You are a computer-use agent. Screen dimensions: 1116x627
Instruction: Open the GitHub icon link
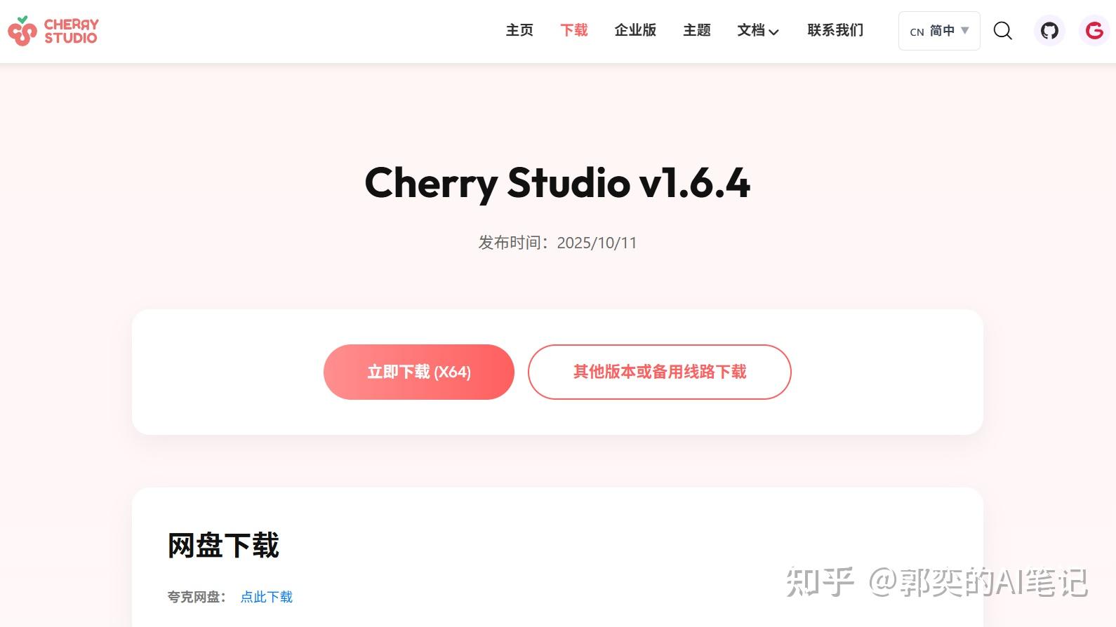click(x=1049, y=31)
